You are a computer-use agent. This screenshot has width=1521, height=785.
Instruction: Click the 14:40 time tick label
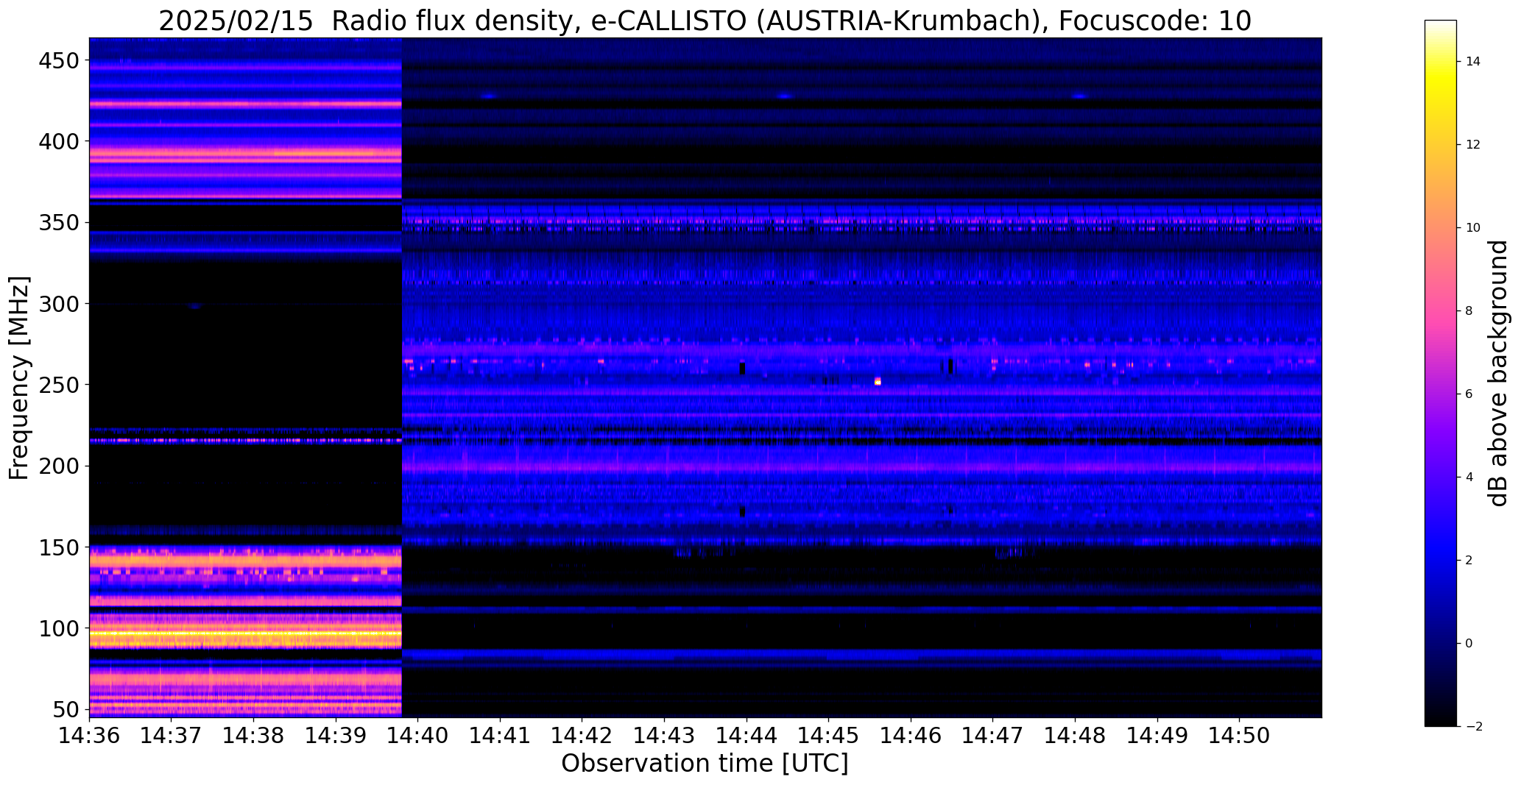click(418, 736)
